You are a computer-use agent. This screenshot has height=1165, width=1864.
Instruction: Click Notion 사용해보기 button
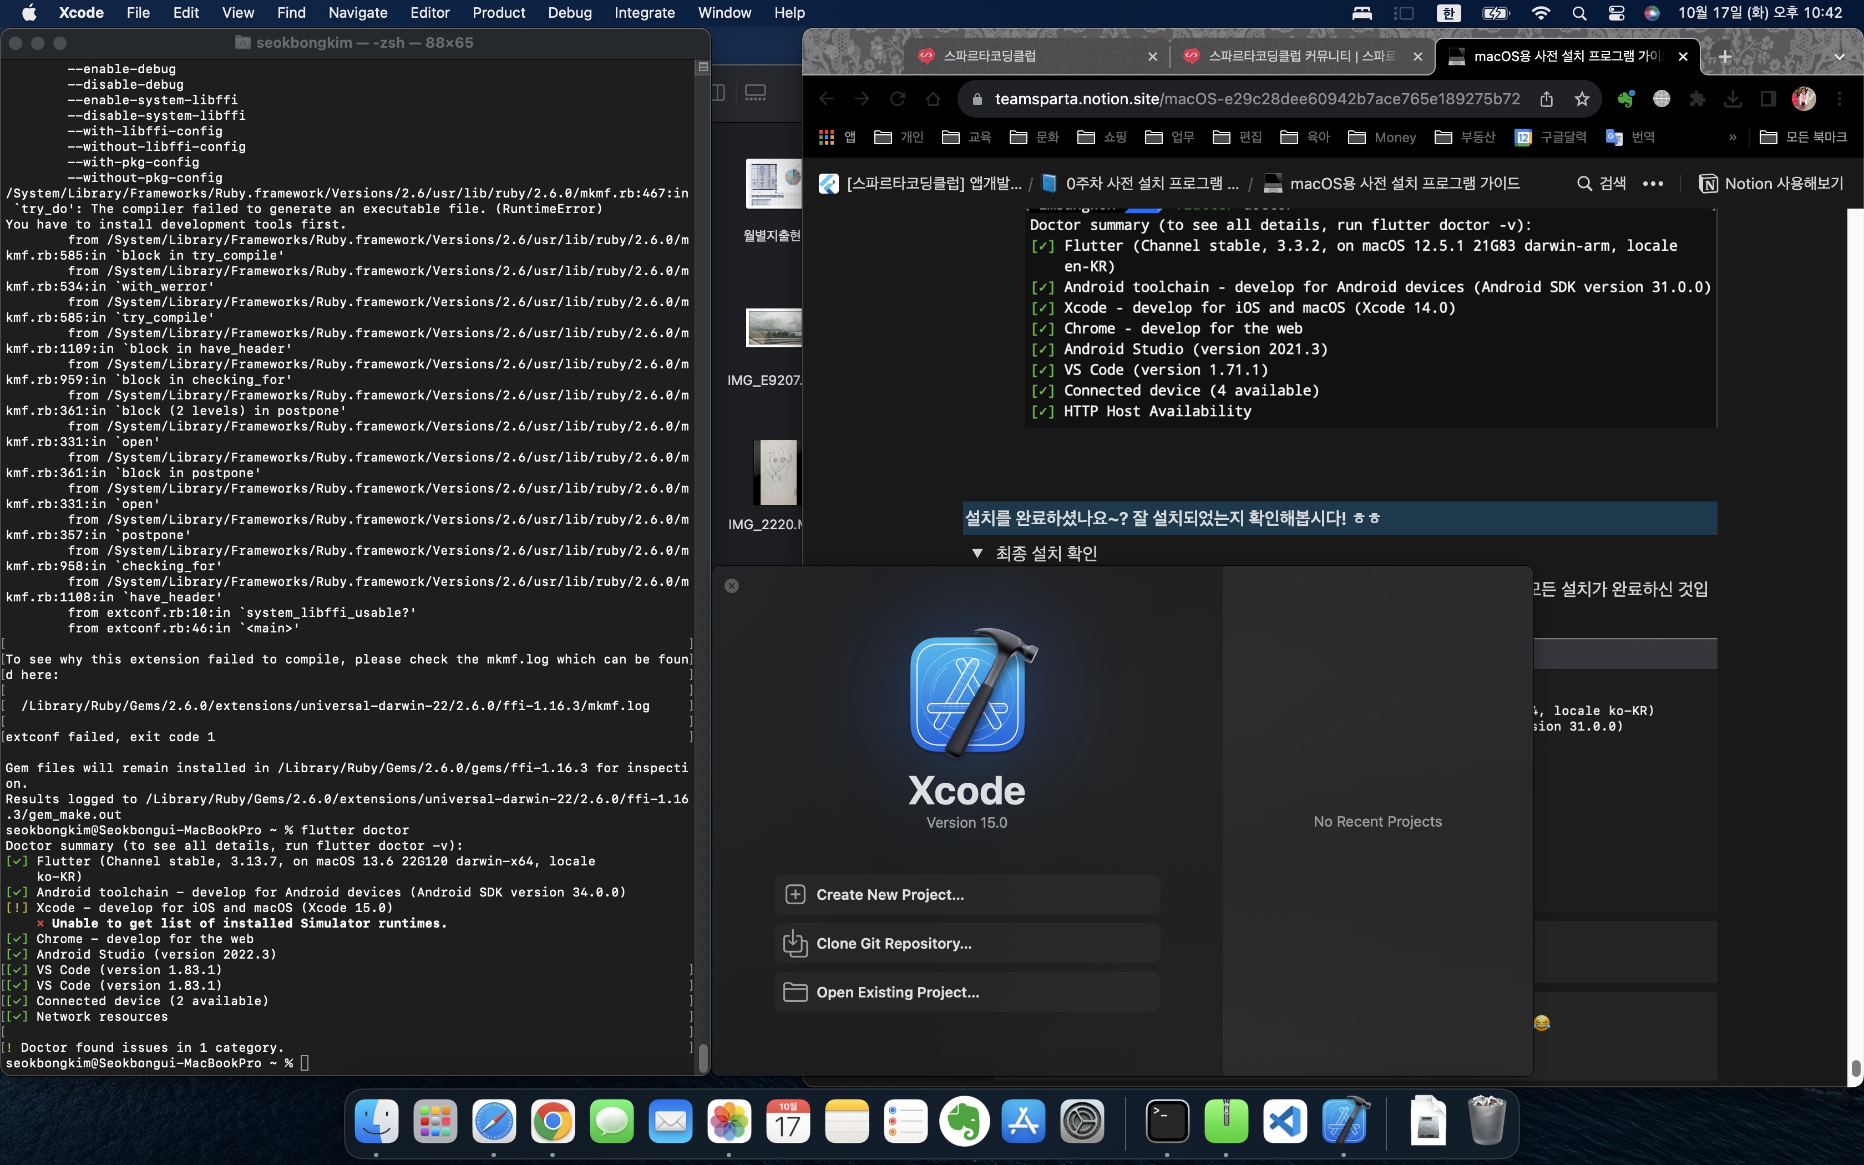pyautogui.click(x=1771, y=184)
